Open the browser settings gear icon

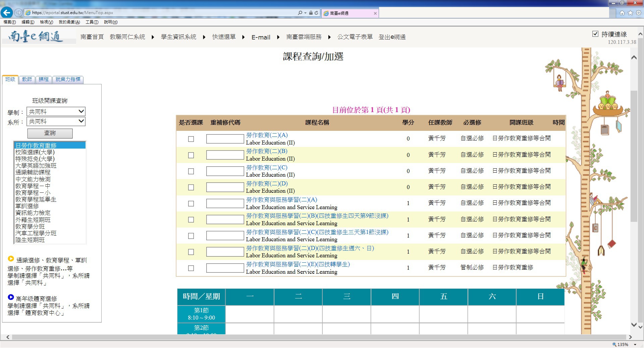(639, 13)
